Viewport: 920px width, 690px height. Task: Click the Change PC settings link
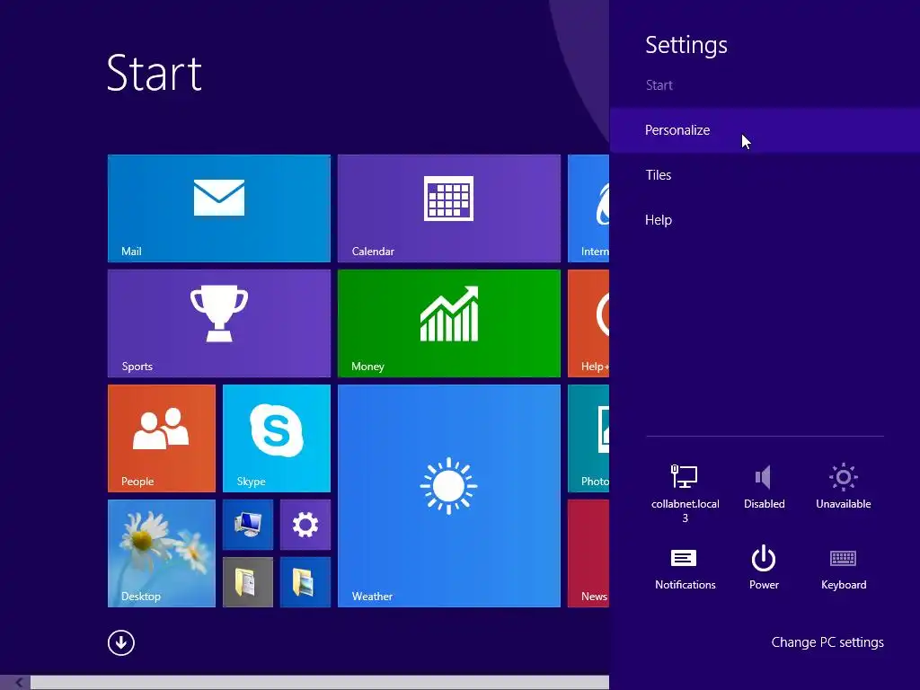click(827, 642)
